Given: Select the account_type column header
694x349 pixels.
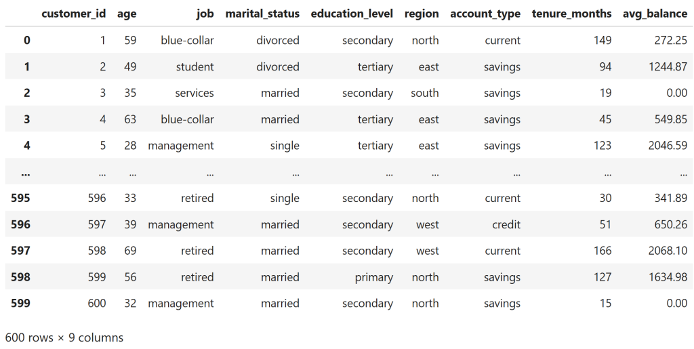Looking at the screenshot, I should pos(485,14).
